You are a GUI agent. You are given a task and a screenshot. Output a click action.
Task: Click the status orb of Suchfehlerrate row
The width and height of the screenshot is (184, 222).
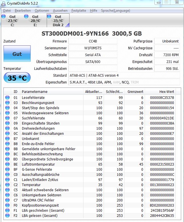(x=7, y=118)
